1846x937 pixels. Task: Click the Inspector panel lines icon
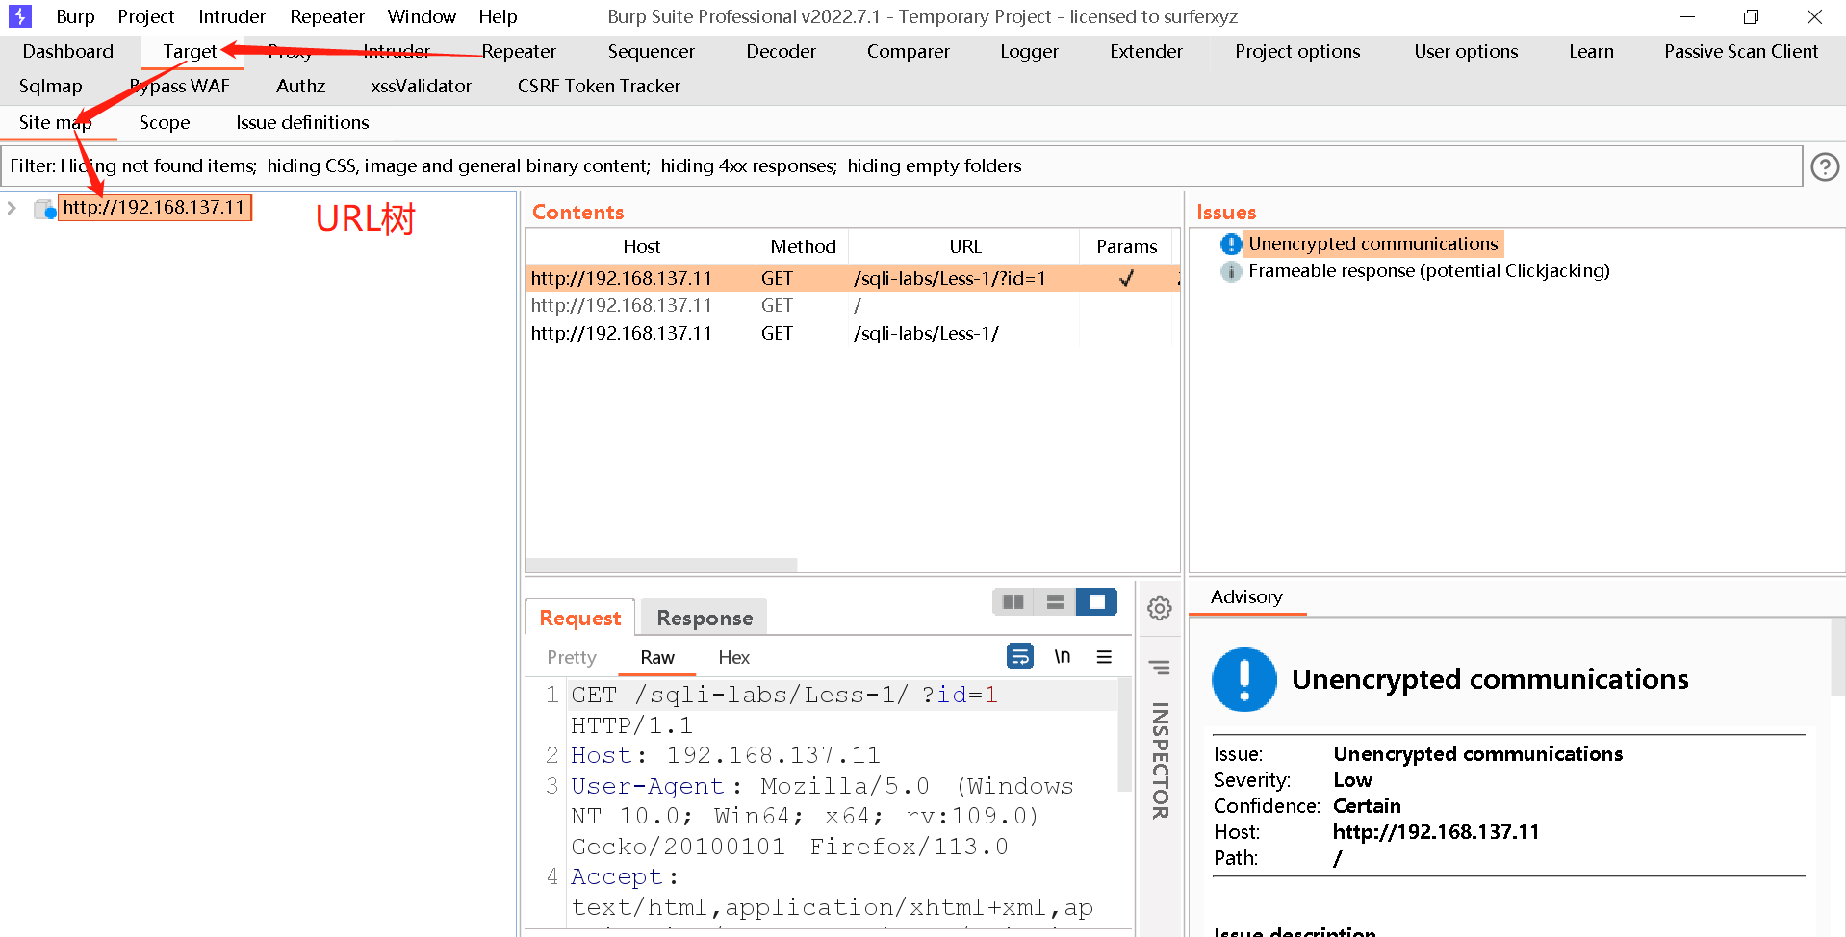click(x=1160, y=667)
